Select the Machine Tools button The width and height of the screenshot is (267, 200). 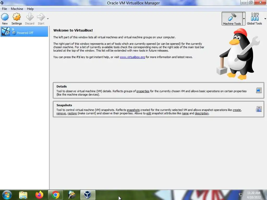(x=232, y=19)
